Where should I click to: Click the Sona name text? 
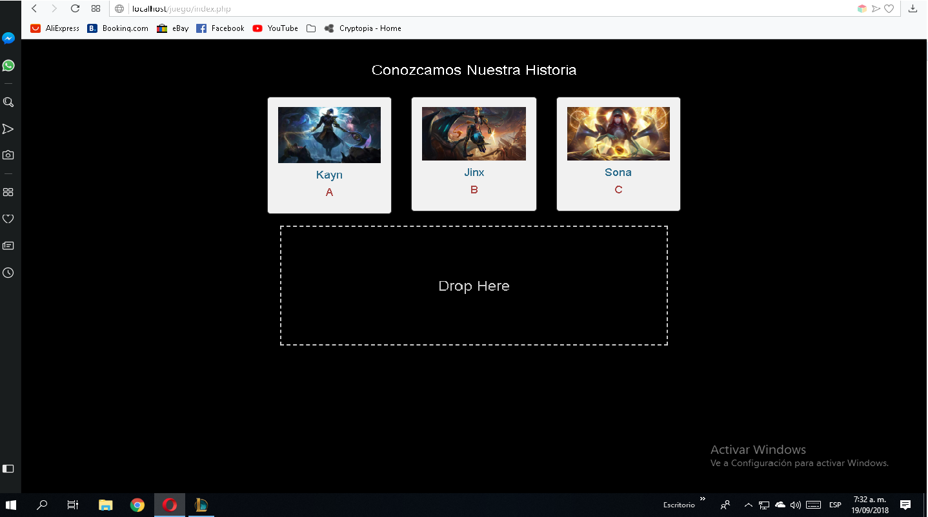[x=618, y=172]
